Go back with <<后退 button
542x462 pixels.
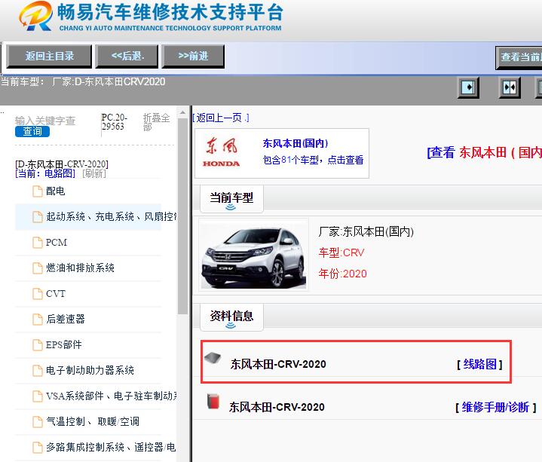point(127,56)
